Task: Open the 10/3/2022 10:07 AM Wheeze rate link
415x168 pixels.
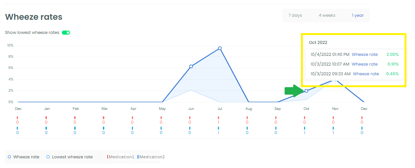Action: click(x=364, y=64)
